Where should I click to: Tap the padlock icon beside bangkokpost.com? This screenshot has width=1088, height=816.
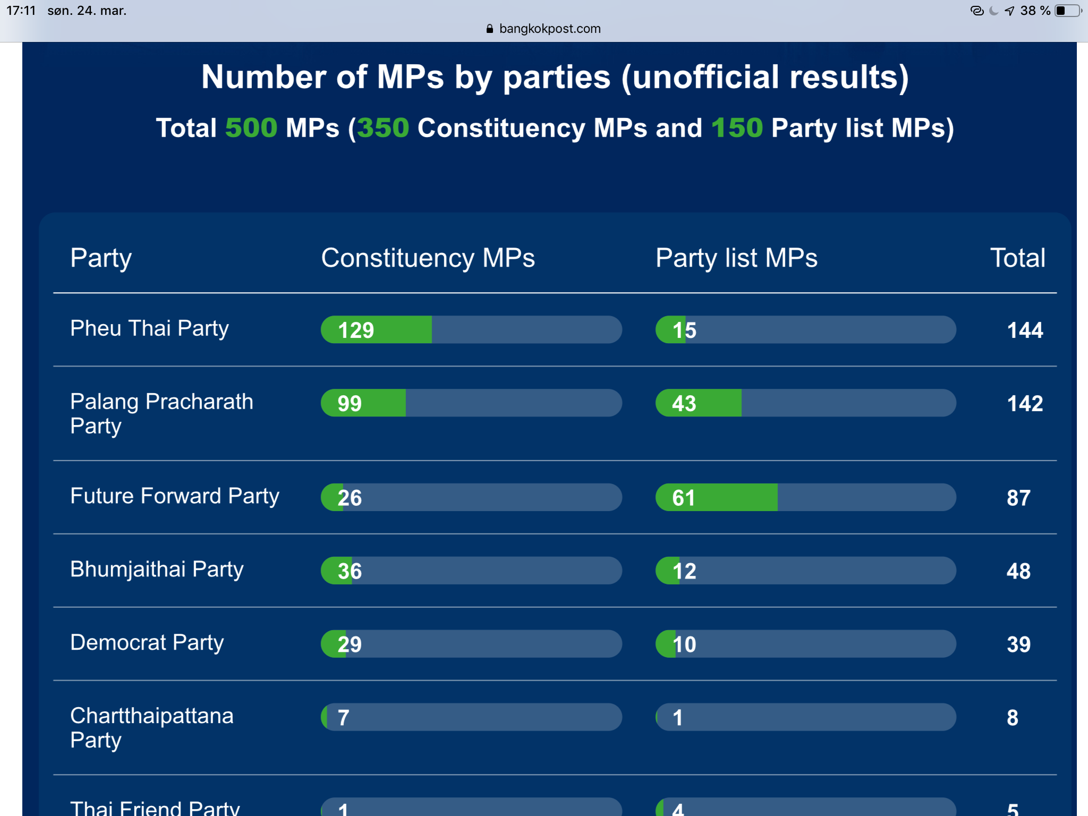(x=489, y=29)
